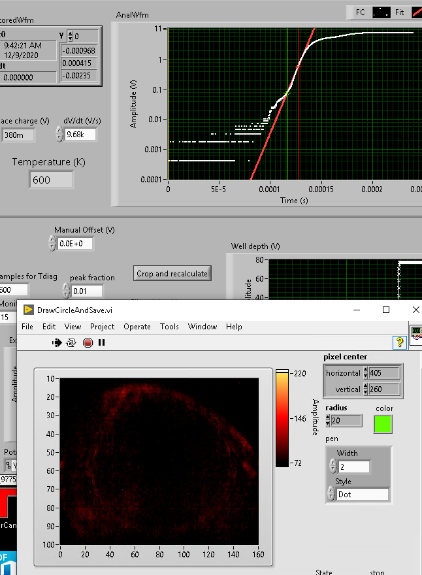
Task: Click the green color swatch
Action: point(384,424)
